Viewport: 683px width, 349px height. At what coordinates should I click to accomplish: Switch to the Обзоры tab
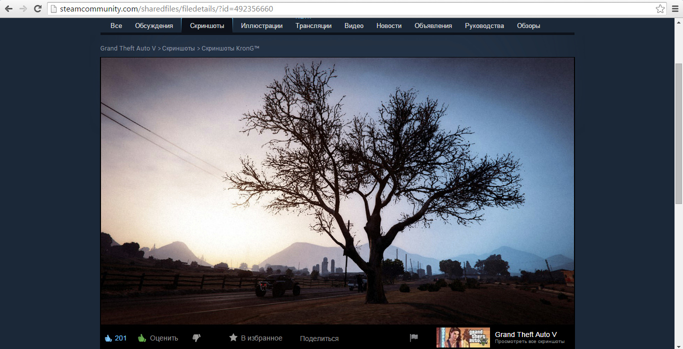pos(528,26)
